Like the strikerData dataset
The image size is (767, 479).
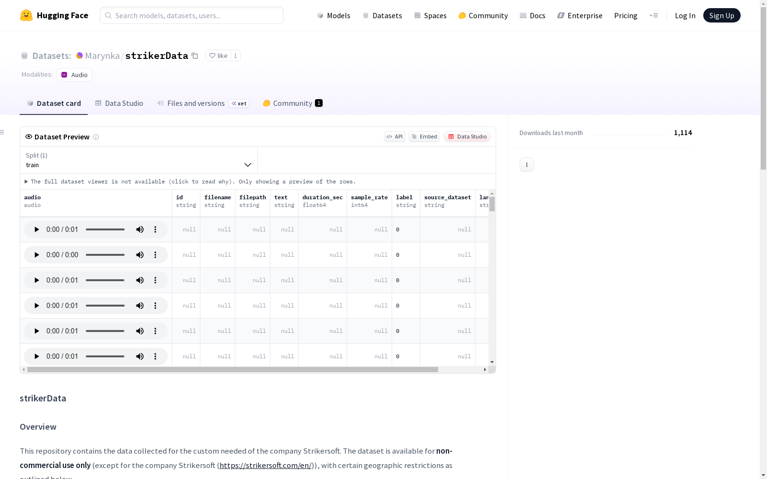click(218, 56)
